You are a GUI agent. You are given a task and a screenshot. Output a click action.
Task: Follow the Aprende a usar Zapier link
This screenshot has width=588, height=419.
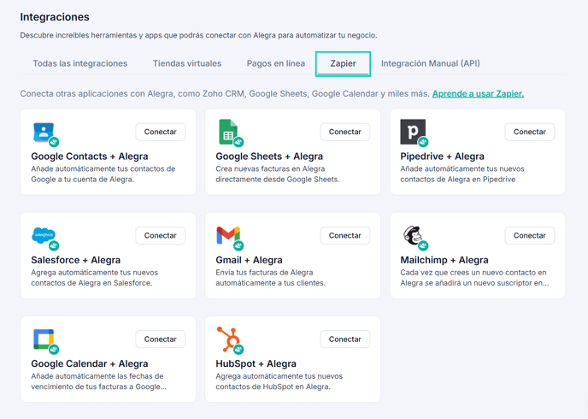click(478, 93)
